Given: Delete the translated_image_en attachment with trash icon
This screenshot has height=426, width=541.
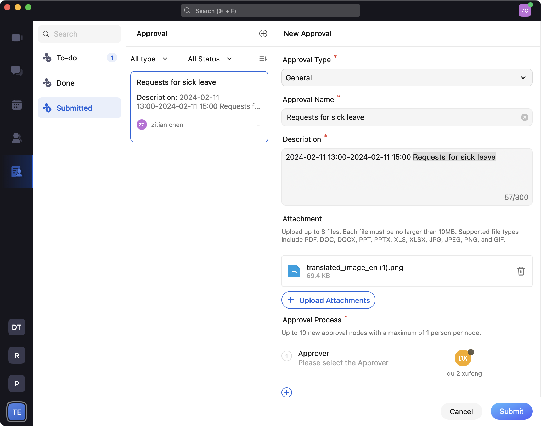Looking at the screenshot, I should tap(521, 271).
